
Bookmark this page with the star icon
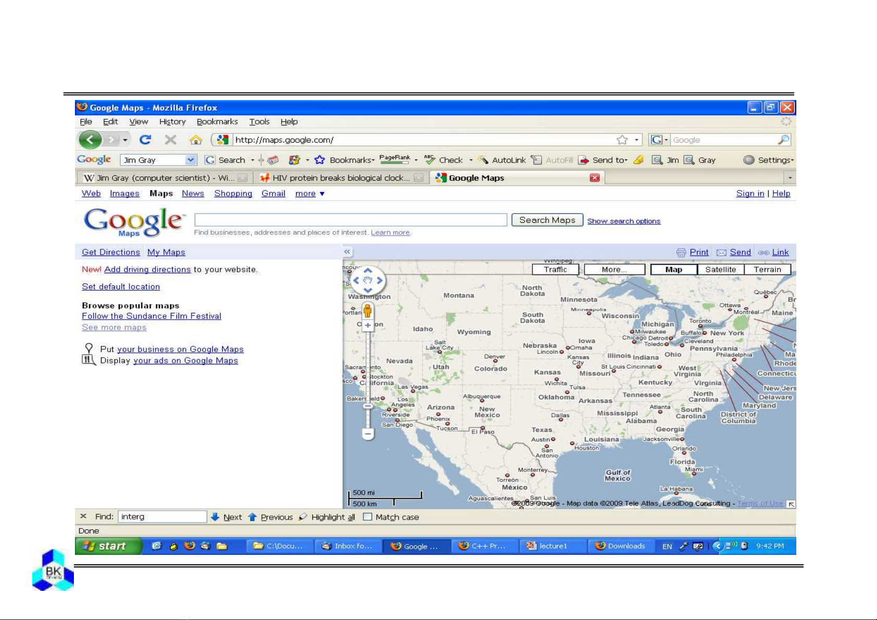(622, 140)
